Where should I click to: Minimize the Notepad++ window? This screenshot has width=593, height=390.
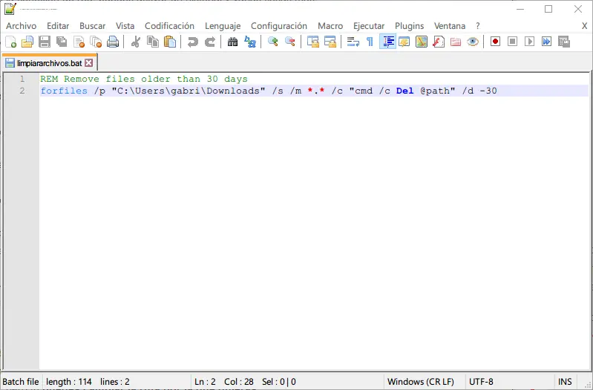pos(520,9)
